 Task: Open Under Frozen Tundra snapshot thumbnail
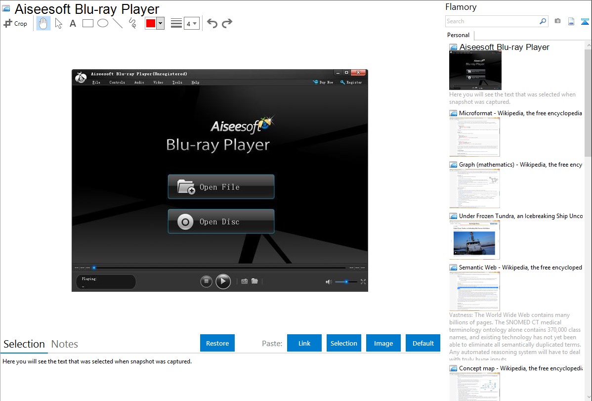click(x=474, y=240)
